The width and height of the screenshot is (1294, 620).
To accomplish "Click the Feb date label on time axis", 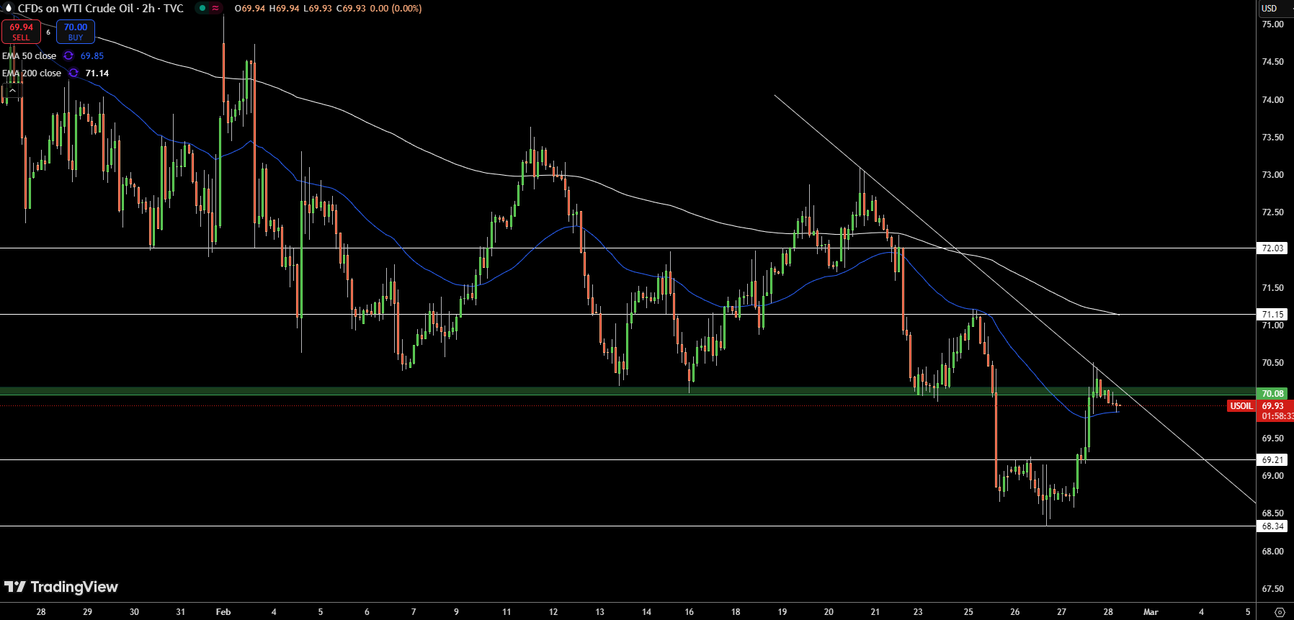I will [x=223, y=612].
